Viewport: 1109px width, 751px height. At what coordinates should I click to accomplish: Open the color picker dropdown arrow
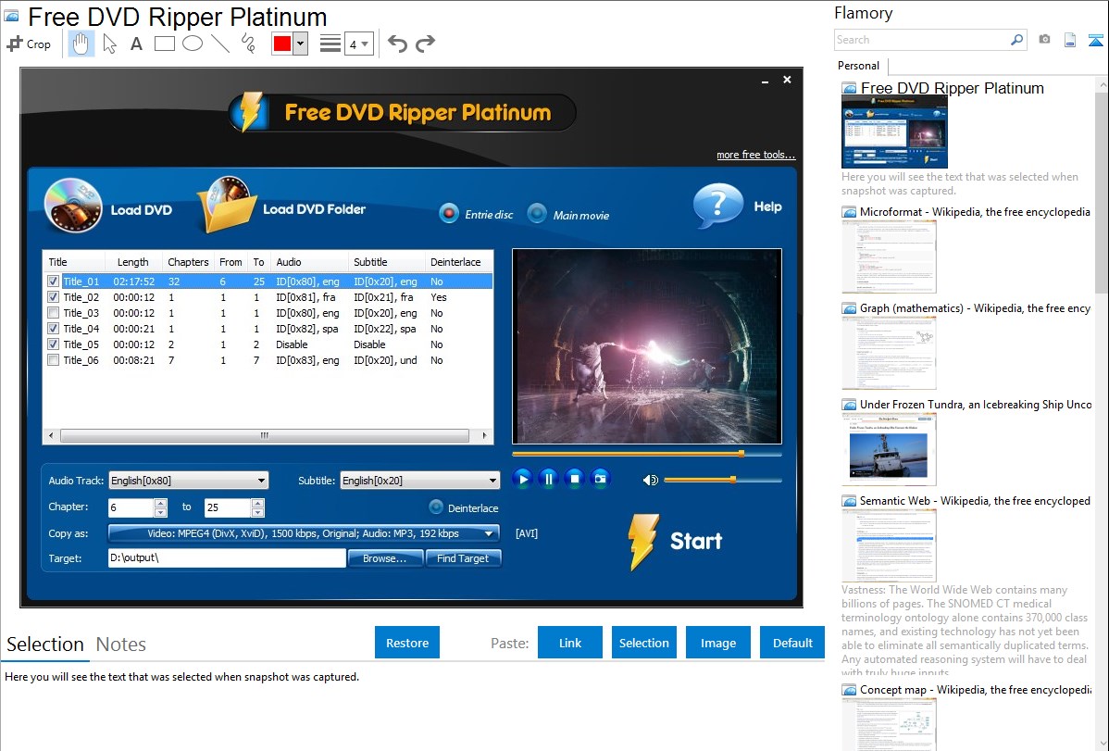point(301,44)
